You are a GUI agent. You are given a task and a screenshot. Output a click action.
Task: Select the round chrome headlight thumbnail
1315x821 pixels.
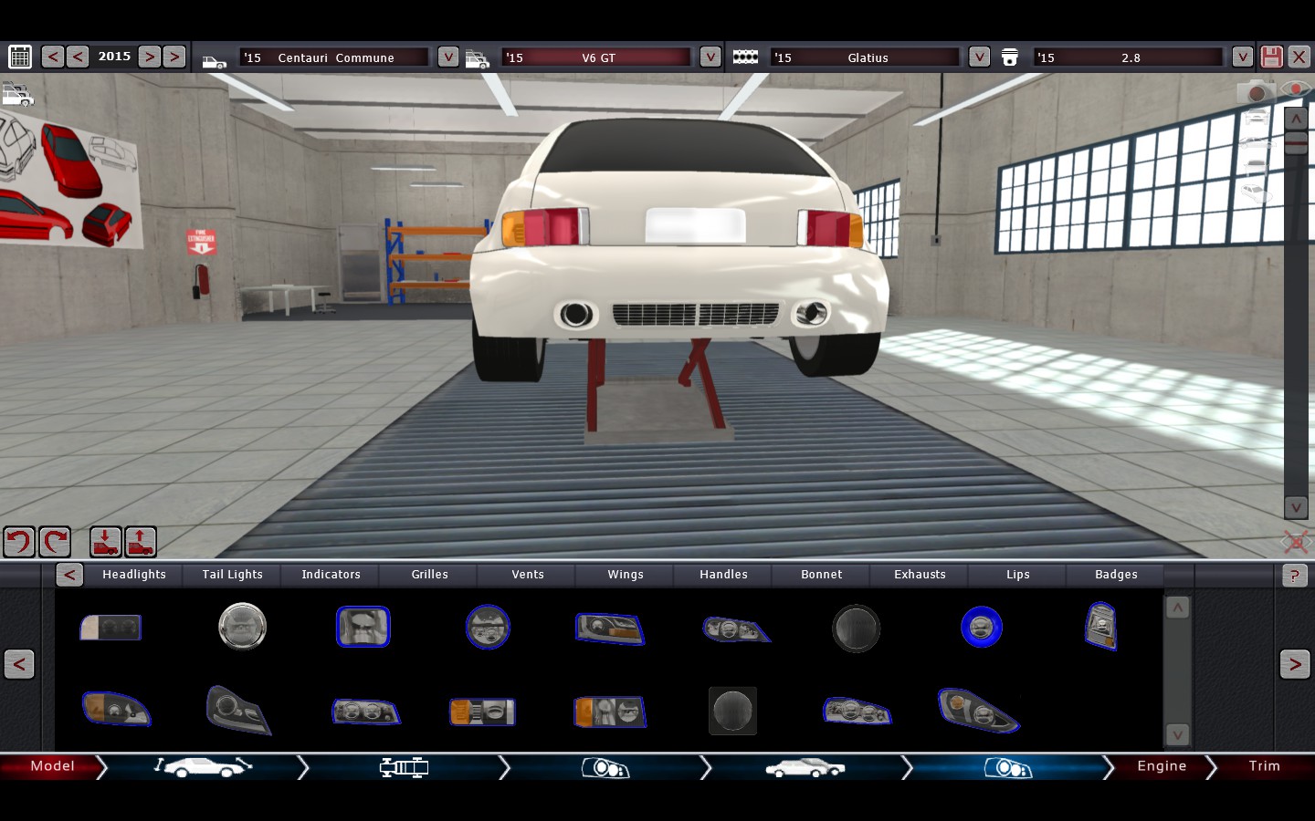click(242, 627)
